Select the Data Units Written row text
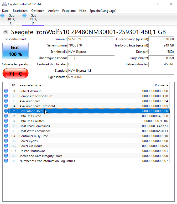 [x=32, y=121]
